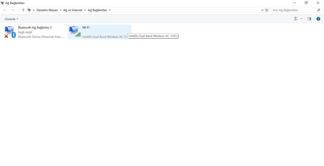Click the blue help question mark icon

tap(318, 19)
